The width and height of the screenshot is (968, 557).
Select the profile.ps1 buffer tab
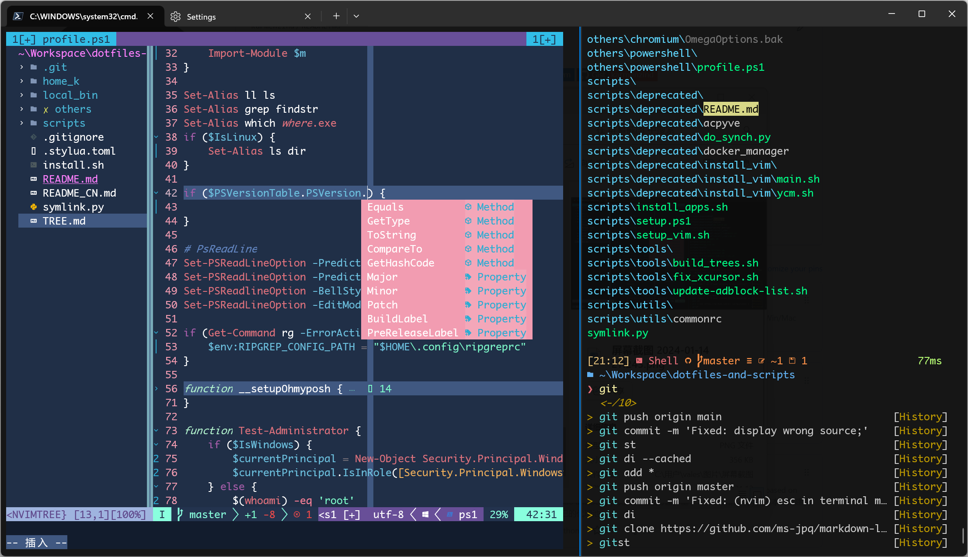[61, 39]
